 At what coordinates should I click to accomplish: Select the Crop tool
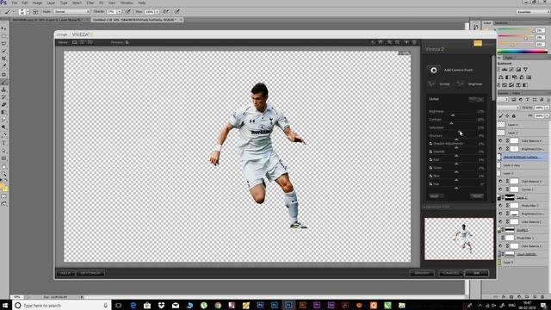(x=3, y=59)
